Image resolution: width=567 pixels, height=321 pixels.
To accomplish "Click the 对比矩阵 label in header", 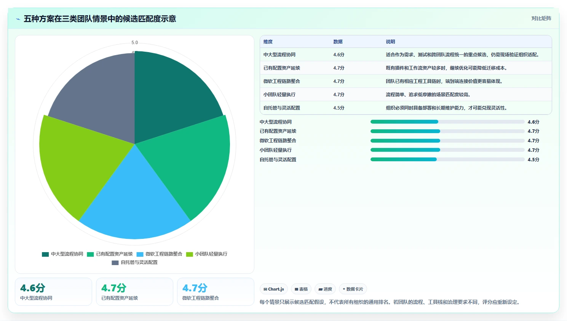I will 541,18.
